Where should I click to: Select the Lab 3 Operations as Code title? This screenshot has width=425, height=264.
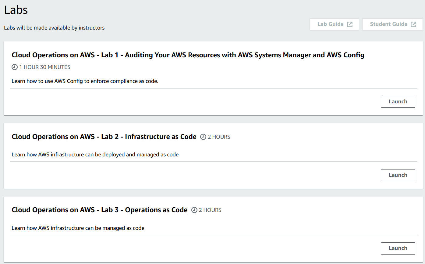(100, 210)
